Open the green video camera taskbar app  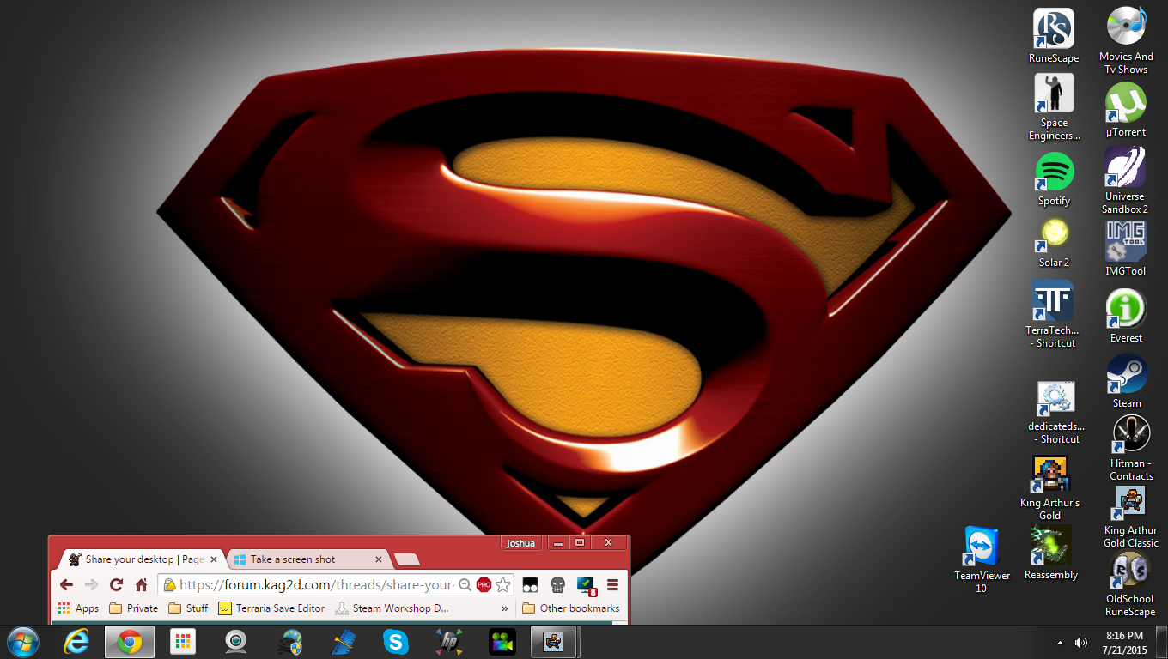(x=502, y=642)
